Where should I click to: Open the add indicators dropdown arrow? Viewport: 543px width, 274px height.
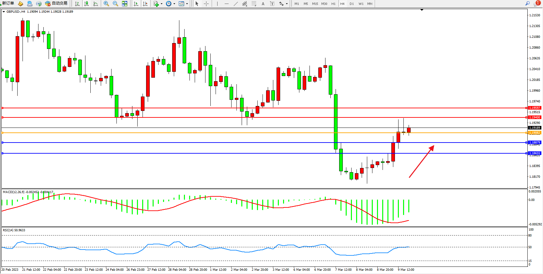point(161,4)
